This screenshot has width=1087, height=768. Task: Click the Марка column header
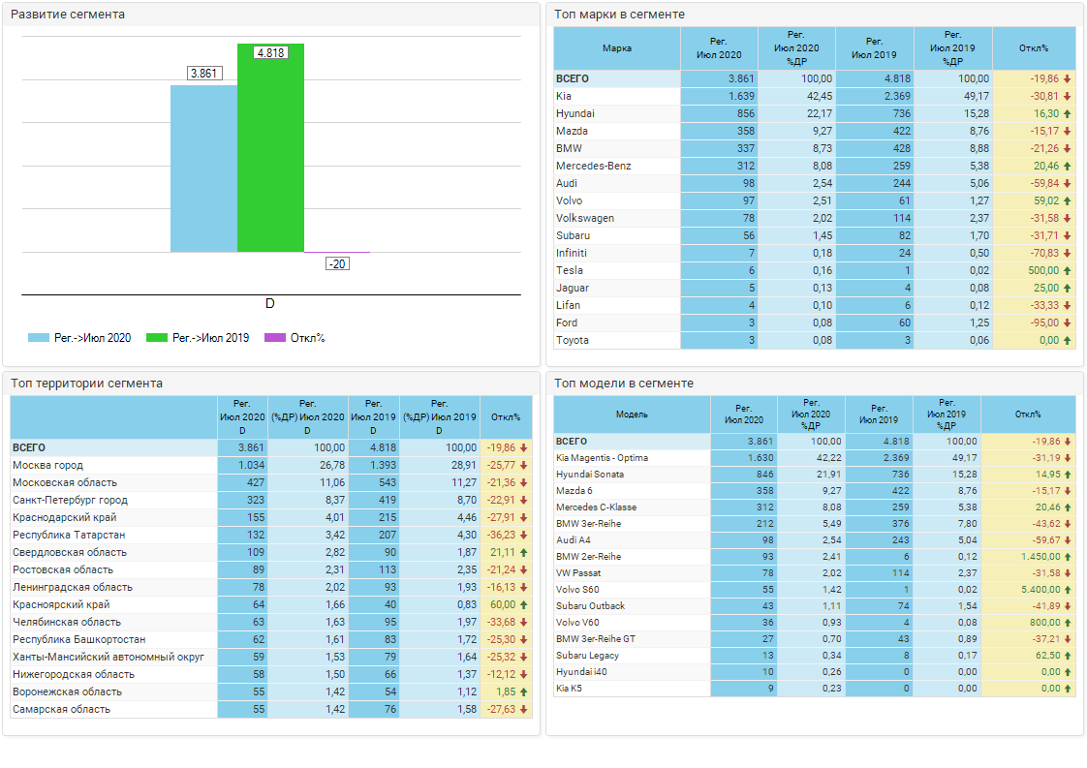[x=617, y=48]
